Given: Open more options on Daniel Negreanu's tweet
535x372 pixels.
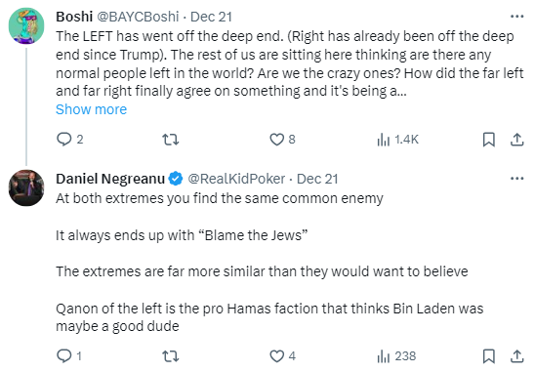Looking at the screenshot, I should click(x=516, y=179).
